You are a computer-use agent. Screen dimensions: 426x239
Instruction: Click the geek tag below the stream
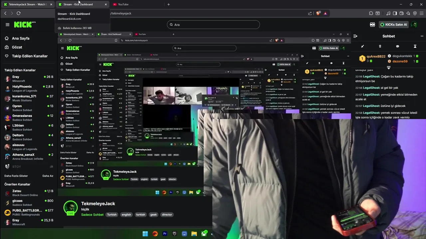[153, 215]
